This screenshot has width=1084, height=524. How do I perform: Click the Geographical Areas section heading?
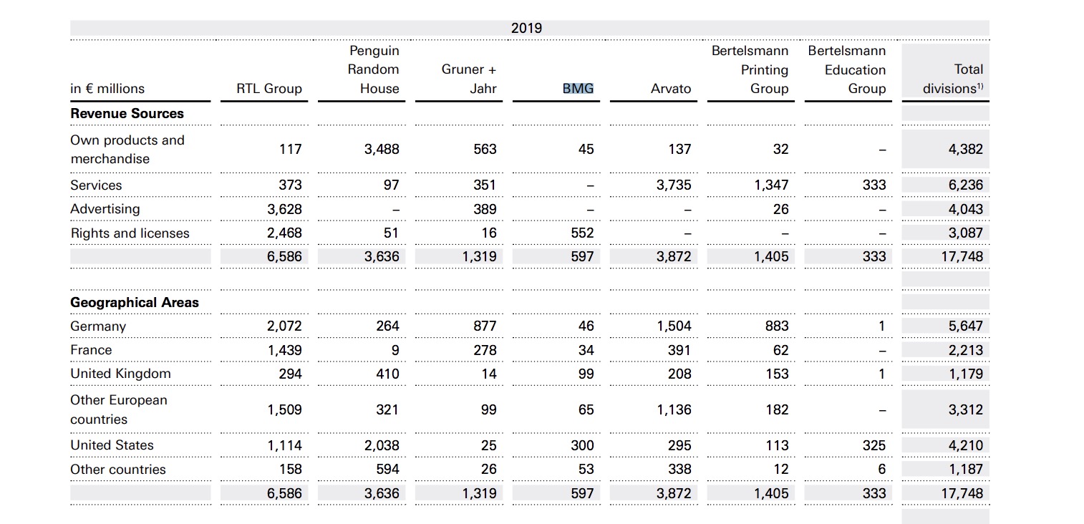tap(135, 303)
